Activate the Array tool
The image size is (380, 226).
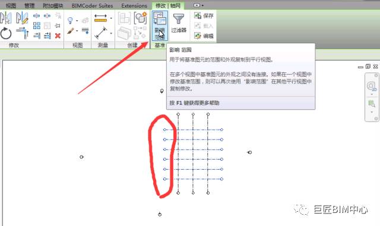point(37,26)
